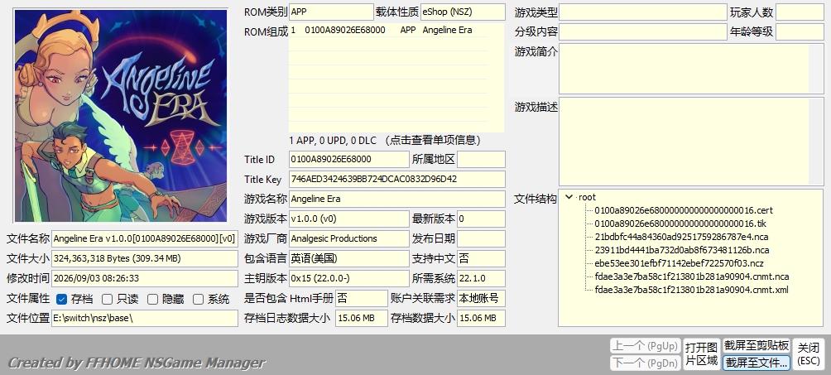Close the window with 关闭 (ESC)
This screenshot has width=831, height=375.
tap(809, 354)
